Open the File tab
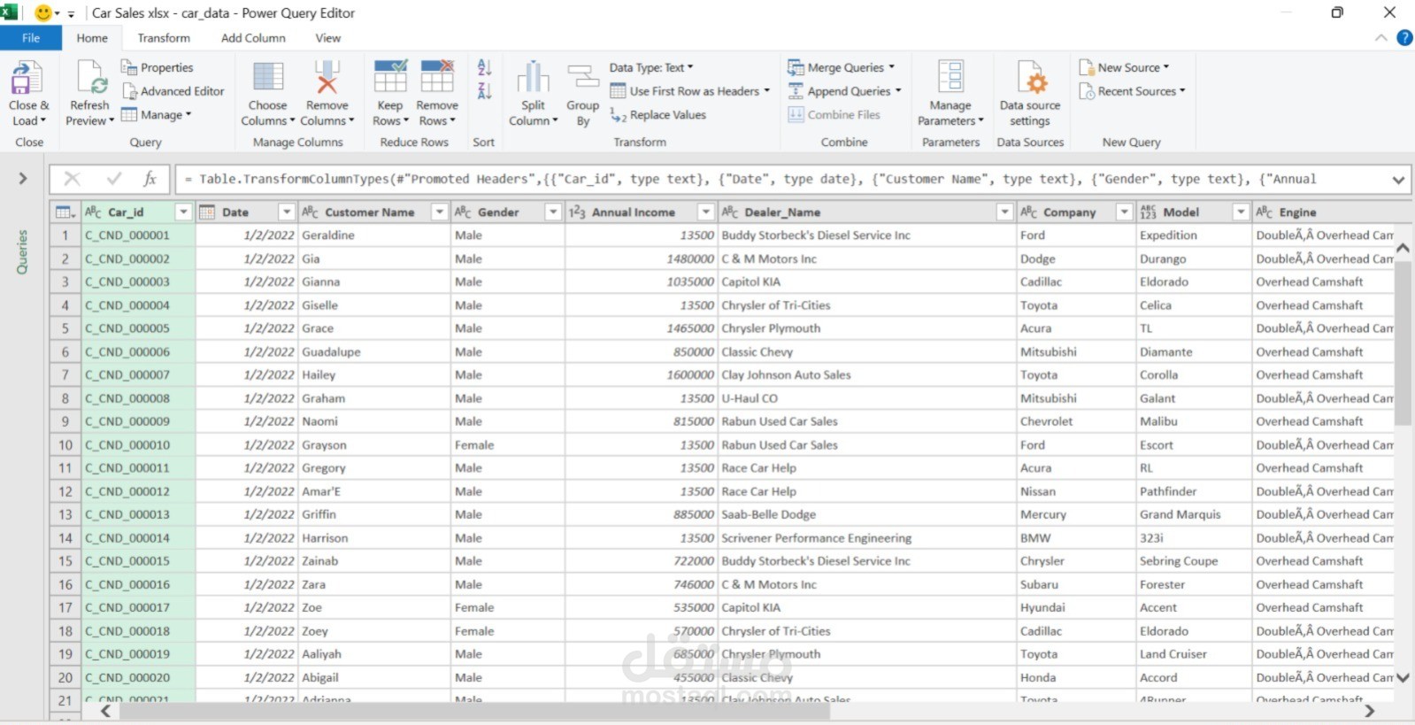 click(x=31, y=38)
